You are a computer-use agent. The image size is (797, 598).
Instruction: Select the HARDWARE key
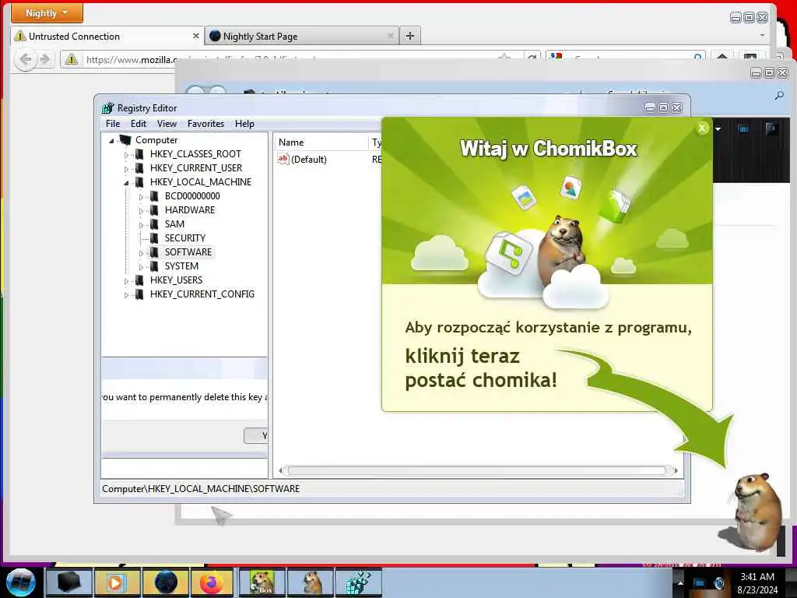pyautogui.click(x=190, y=209)
